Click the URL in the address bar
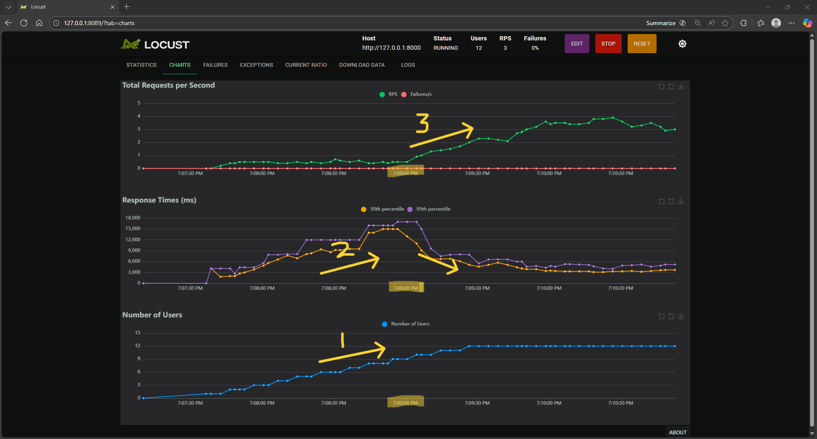This screenshot has height=439, width=817. (99, 23)
